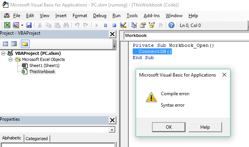This screenshot has width=249, height=147.
Task: Close the Project - VBAProject pane
Action: pos(112,34)
